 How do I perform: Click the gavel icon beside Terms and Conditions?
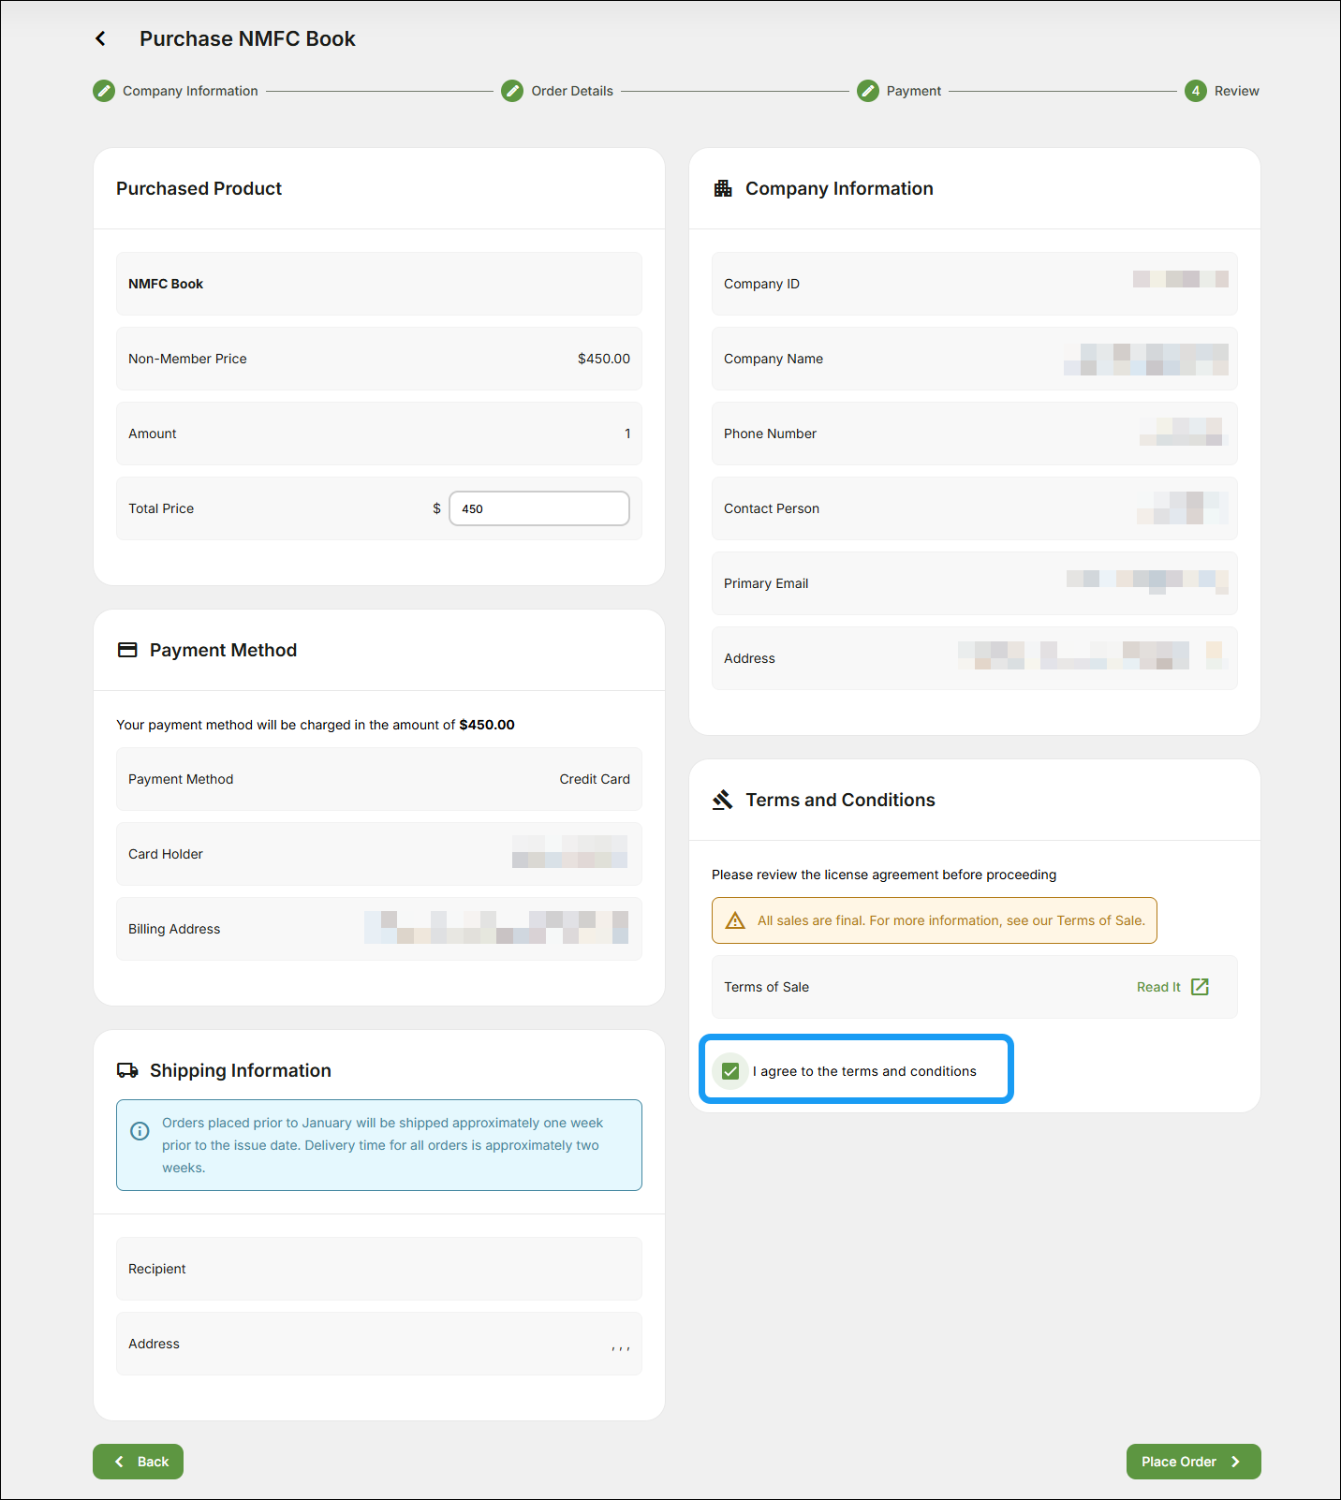coord(723,800)
